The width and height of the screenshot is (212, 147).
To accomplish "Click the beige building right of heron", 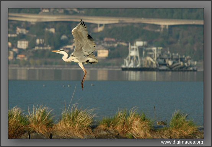I will click(x=103, y=53).
